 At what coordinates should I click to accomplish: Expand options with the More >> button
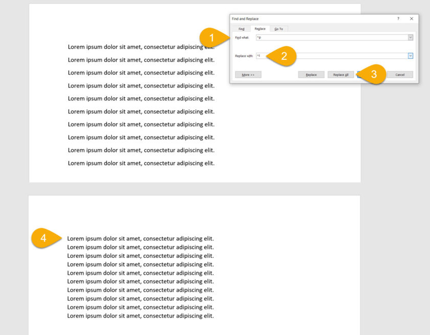[x=248, y=75]
